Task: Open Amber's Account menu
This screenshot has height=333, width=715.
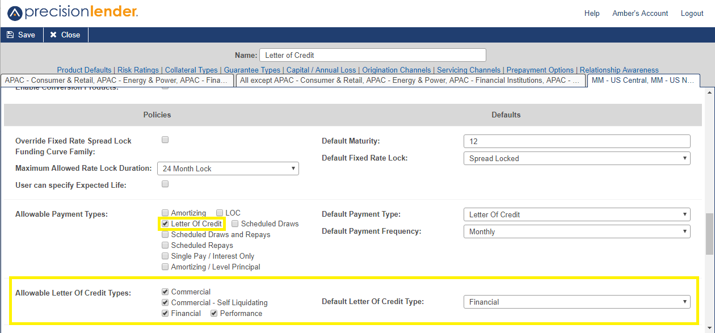Action: point(640,13)
